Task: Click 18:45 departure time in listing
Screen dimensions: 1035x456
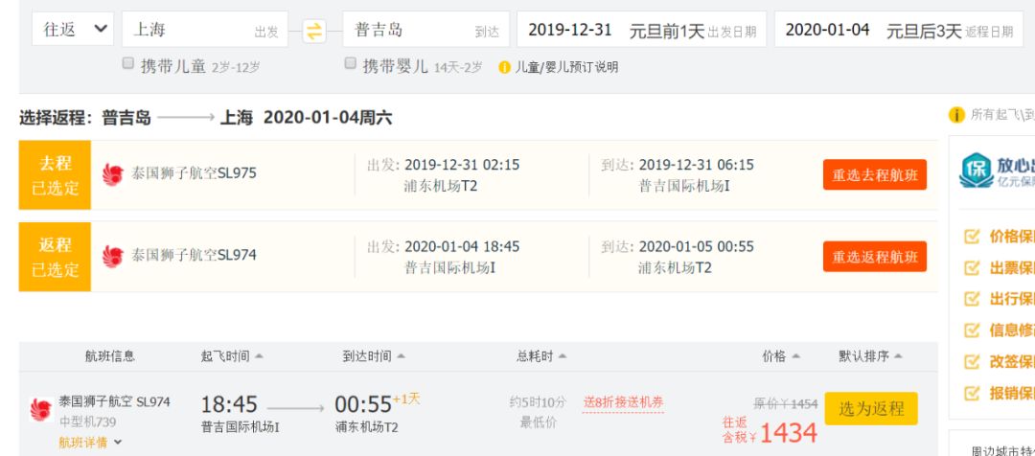Action: point(229,404)
